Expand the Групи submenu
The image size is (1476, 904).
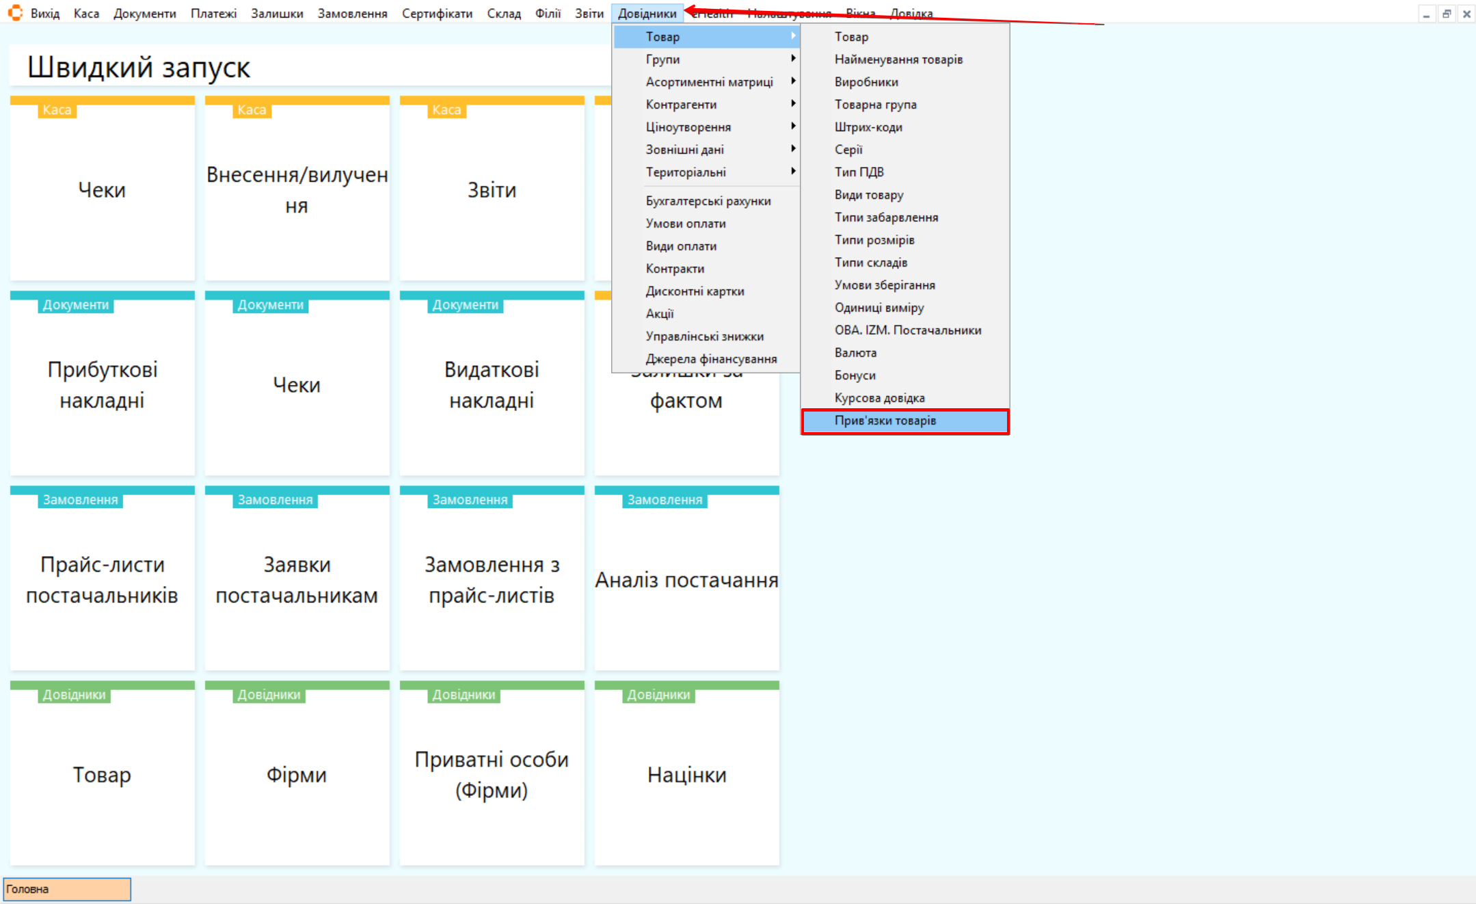[x=706, y=59]
